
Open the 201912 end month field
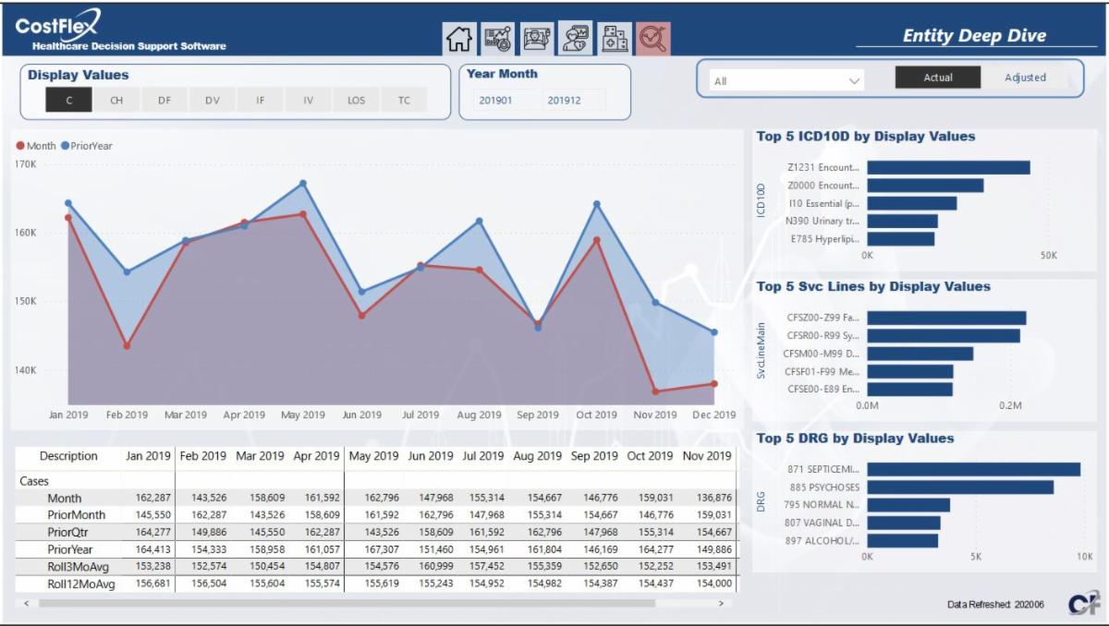(564, 100)
